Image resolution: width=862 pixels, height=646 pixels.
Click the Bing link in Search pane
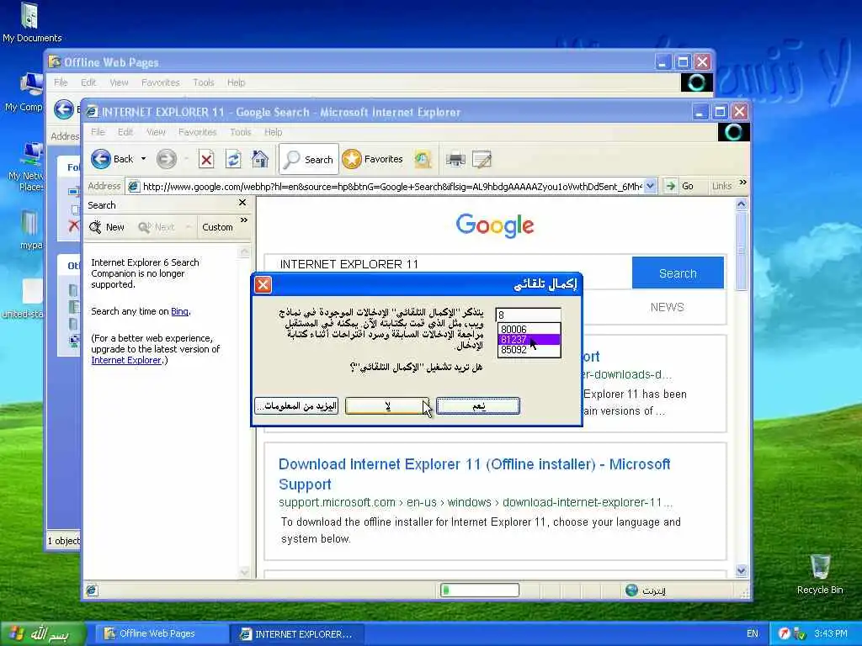(x=179, y=311)
